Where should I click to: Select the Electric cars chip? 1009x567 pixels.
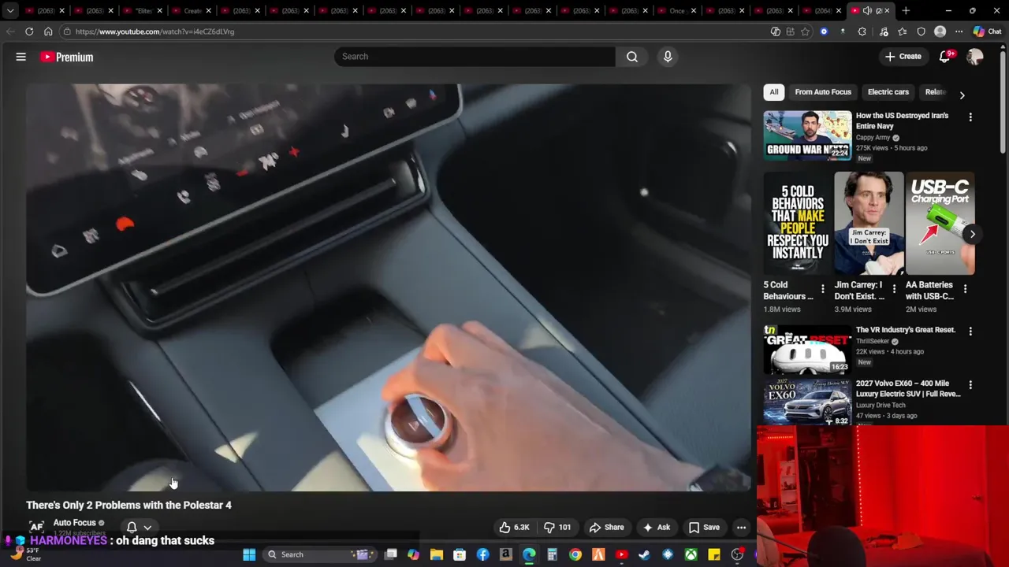888,92
